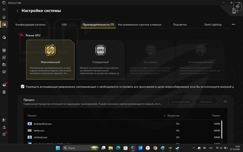Select the Производительность ГП tab
This screenshot has height=152, width=243.
(98, 25)
